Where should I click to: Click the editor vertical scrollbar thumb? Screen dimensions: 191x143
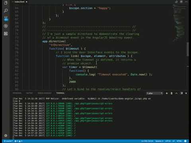(x=187, y=49)
